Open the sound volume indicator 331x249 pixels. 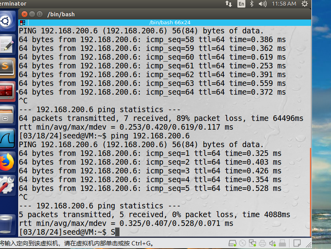point(262,4)
